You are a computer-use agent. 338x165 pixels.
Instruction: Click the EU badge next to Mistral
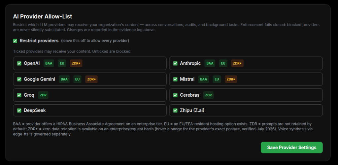pyautogui.click(x=217, y=79)
